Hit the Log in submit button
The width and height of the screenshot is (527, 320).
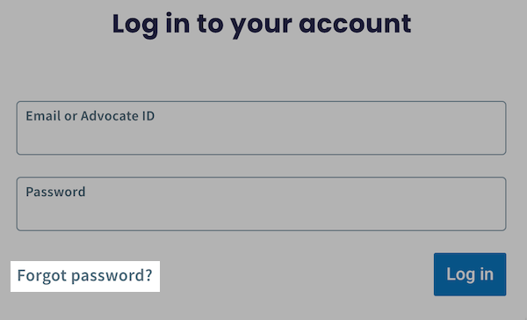[470, 274]
